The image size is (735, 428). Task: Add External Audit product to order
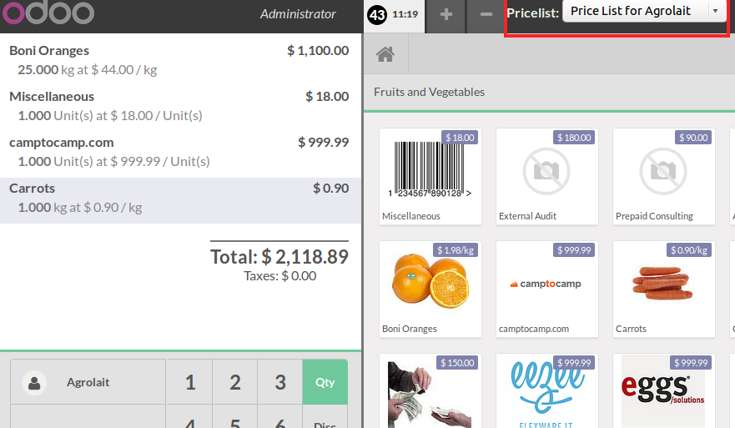(x=547, y=176)
